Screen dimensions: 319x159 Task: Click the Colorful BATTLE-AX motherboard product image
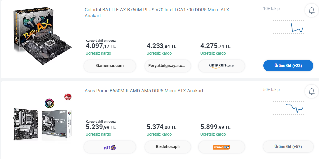[x=43, y=37]
